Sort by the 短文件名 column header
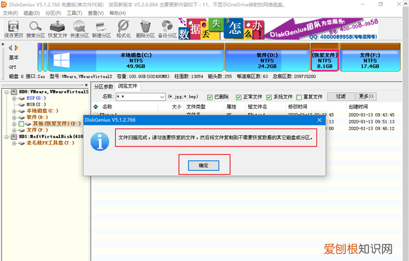Image resolution: width=409 pixels, height=261 pixels. (257, 106)
